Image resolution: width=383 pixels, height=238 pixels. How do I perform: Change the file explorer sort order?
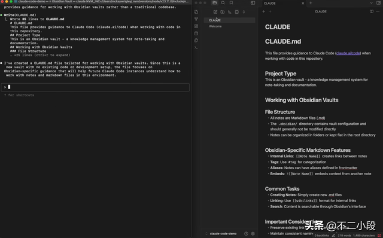[x=230, y=12]
